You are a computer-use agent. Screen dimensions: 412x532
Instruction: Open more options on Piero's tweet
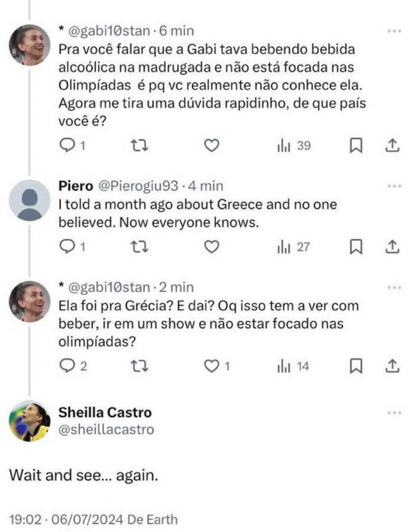[x=393, y=186]
